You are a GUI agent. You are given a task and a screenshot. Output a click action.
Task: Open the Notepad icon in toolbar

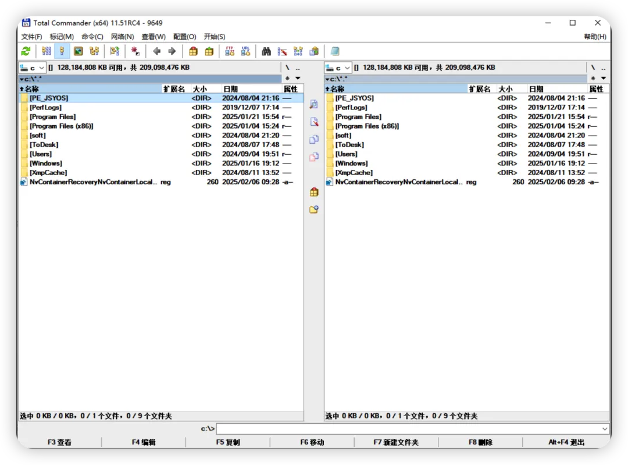[x=335, y=51]
